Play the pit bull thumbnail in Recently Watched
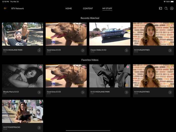Viewport: 176px width, 132px height. pos(66,34)
